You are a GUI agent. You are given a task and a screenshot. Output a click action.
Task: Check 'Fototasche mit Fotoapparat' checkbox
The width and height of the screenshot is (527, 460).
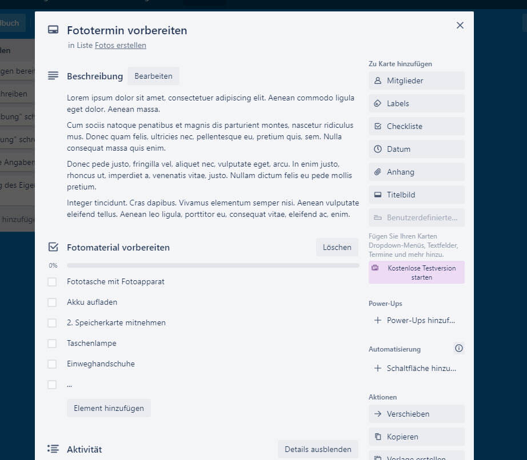(52, 282)
